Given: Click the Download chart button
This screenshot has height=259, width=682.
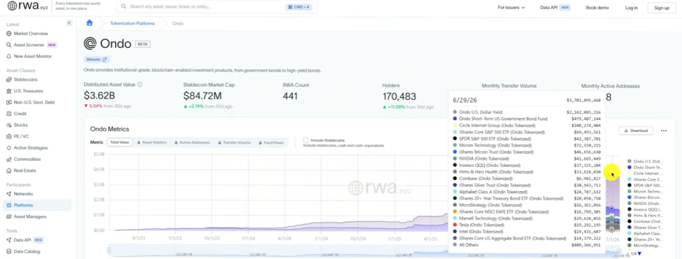Looking at the screenshot, I should (636, 131).
